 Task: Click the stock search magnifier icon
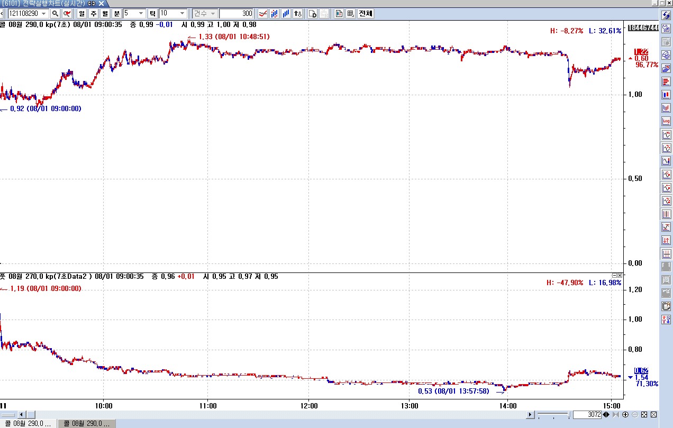coord(55,13)
